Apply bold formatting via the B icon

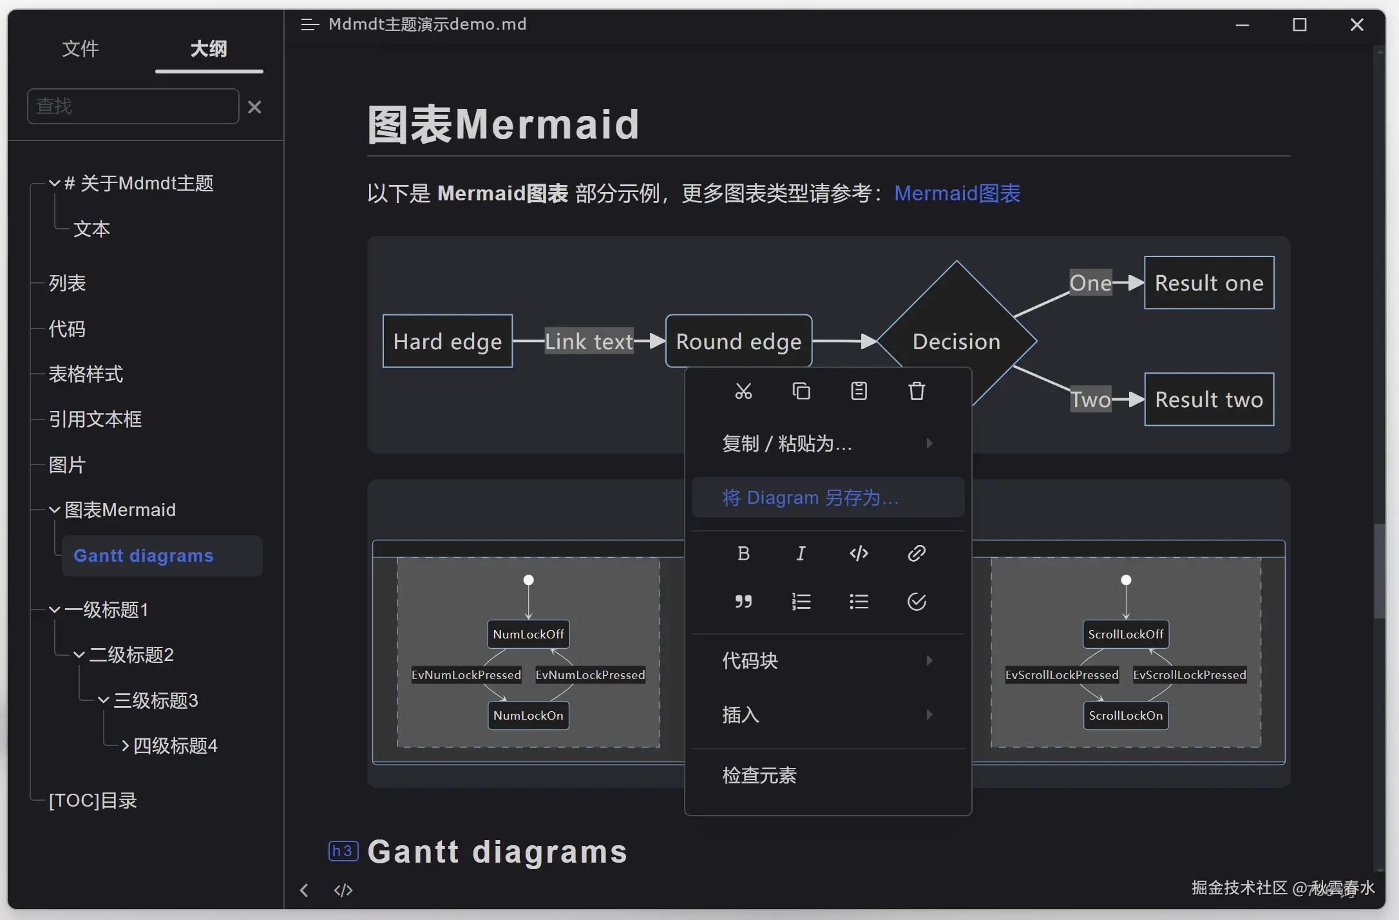click(744, 553)
